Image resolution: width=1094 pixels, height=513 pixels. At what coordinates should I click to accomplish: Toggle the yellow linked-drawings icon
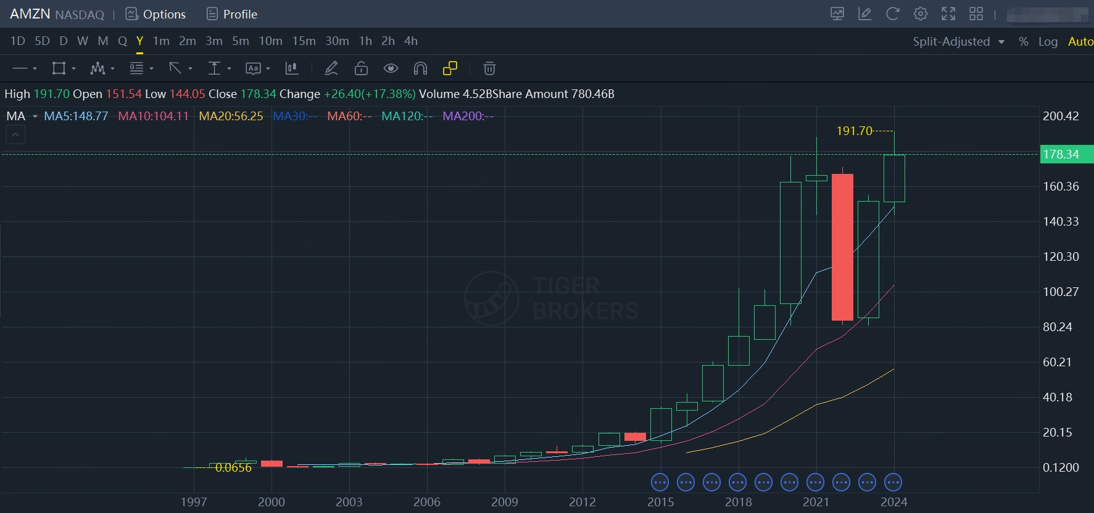coord(450,68)
